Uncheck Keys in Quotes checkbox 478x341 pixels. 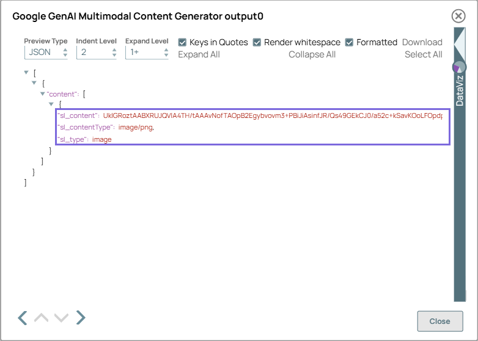(182, 42)
